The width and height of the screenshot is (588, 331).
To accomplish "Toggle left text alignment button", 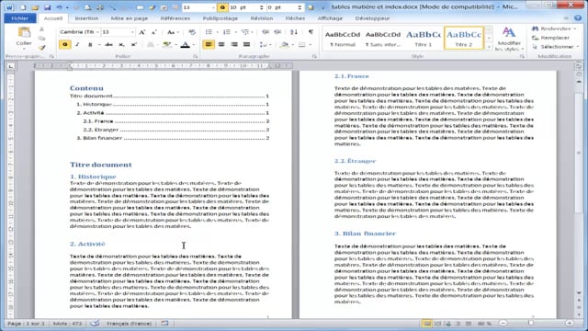I will point(209,45).
